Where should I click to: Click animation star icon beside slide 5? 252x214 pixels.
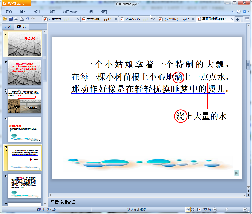point(6,151)
